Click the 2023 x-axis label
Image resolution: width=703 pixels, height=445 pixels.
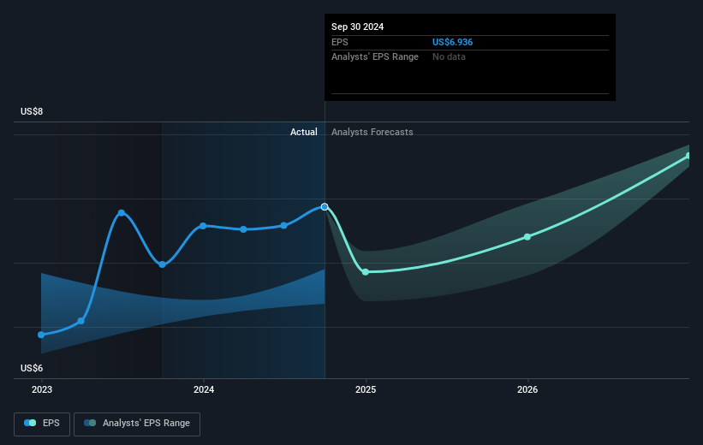pyautogui.click(x=42, y=390)
